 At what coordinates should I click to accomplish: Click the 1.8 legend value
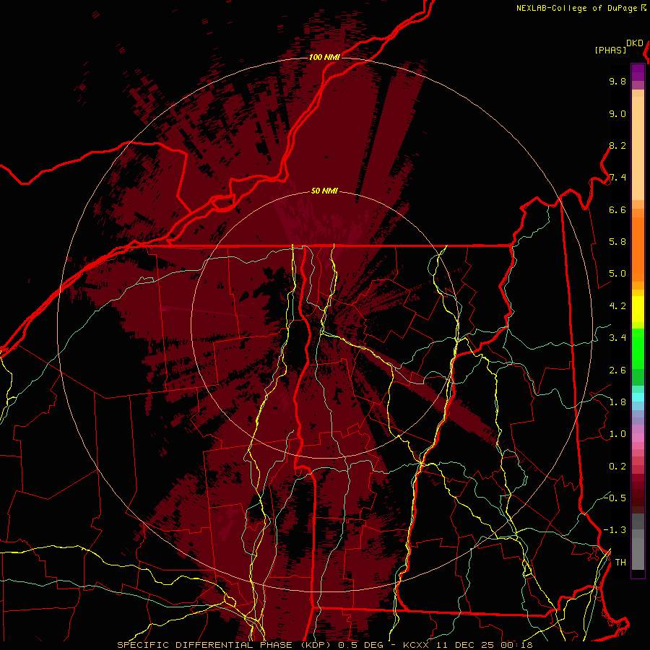tap(617, 402)
